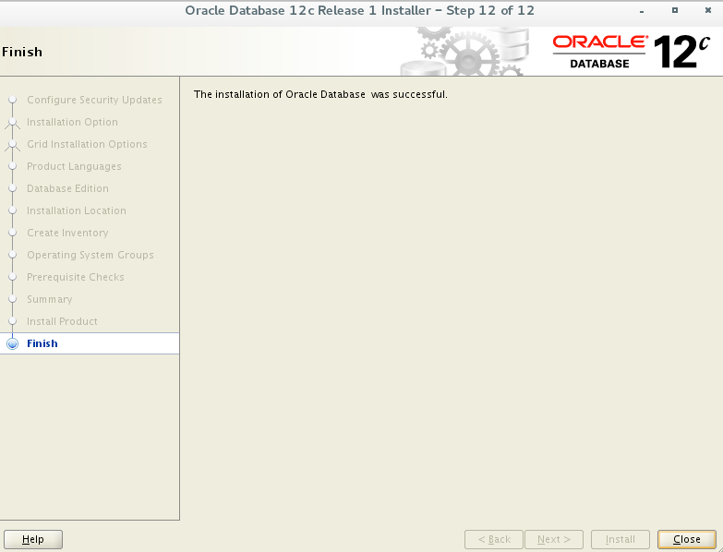Click the disabled Back button
The width and height of the screenshot is (723, 552).
pos(494,539)
